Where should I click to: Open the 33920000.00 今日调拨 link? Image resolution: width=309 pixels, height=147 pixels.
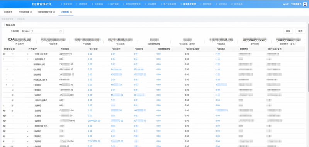(94, 141)
